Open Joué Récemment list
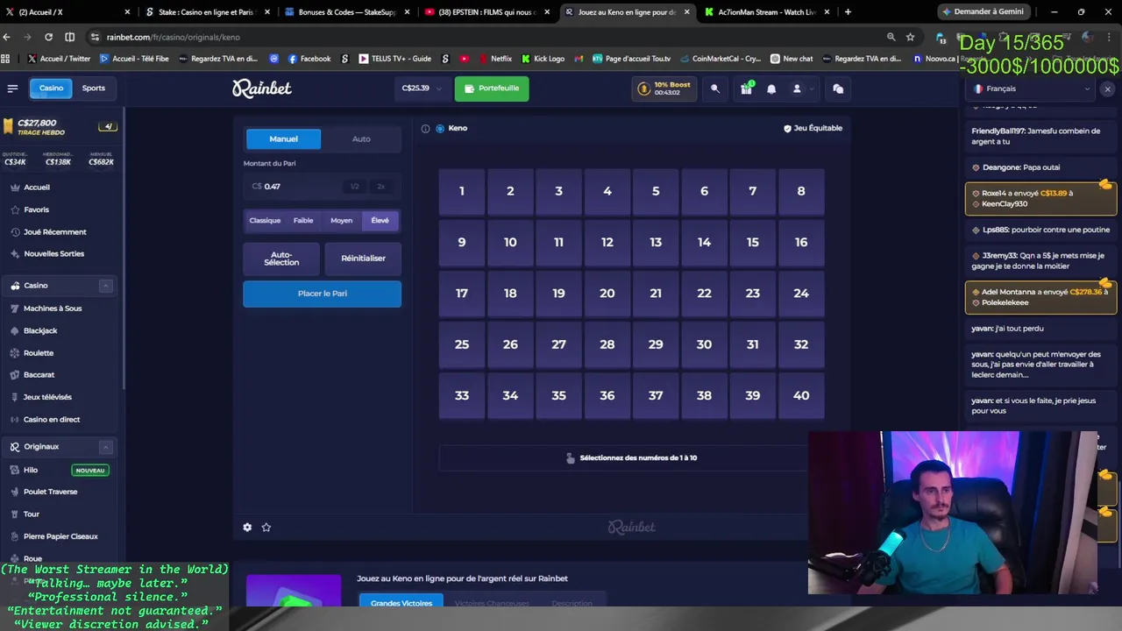1122x631 pixels. 54,231
